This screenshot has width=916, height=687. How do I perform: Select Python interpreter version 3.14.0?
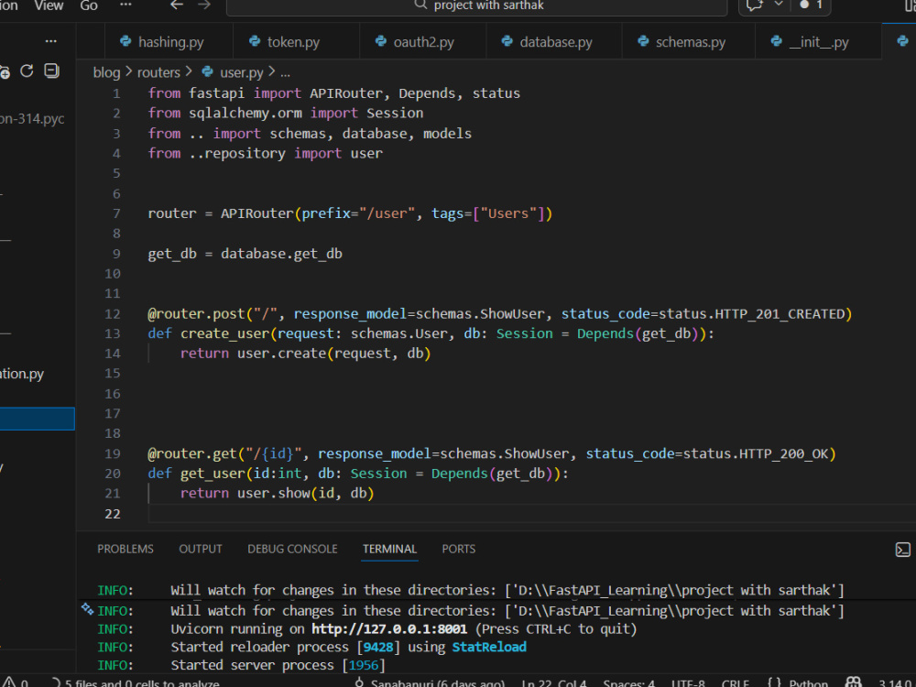coord(895,682)
